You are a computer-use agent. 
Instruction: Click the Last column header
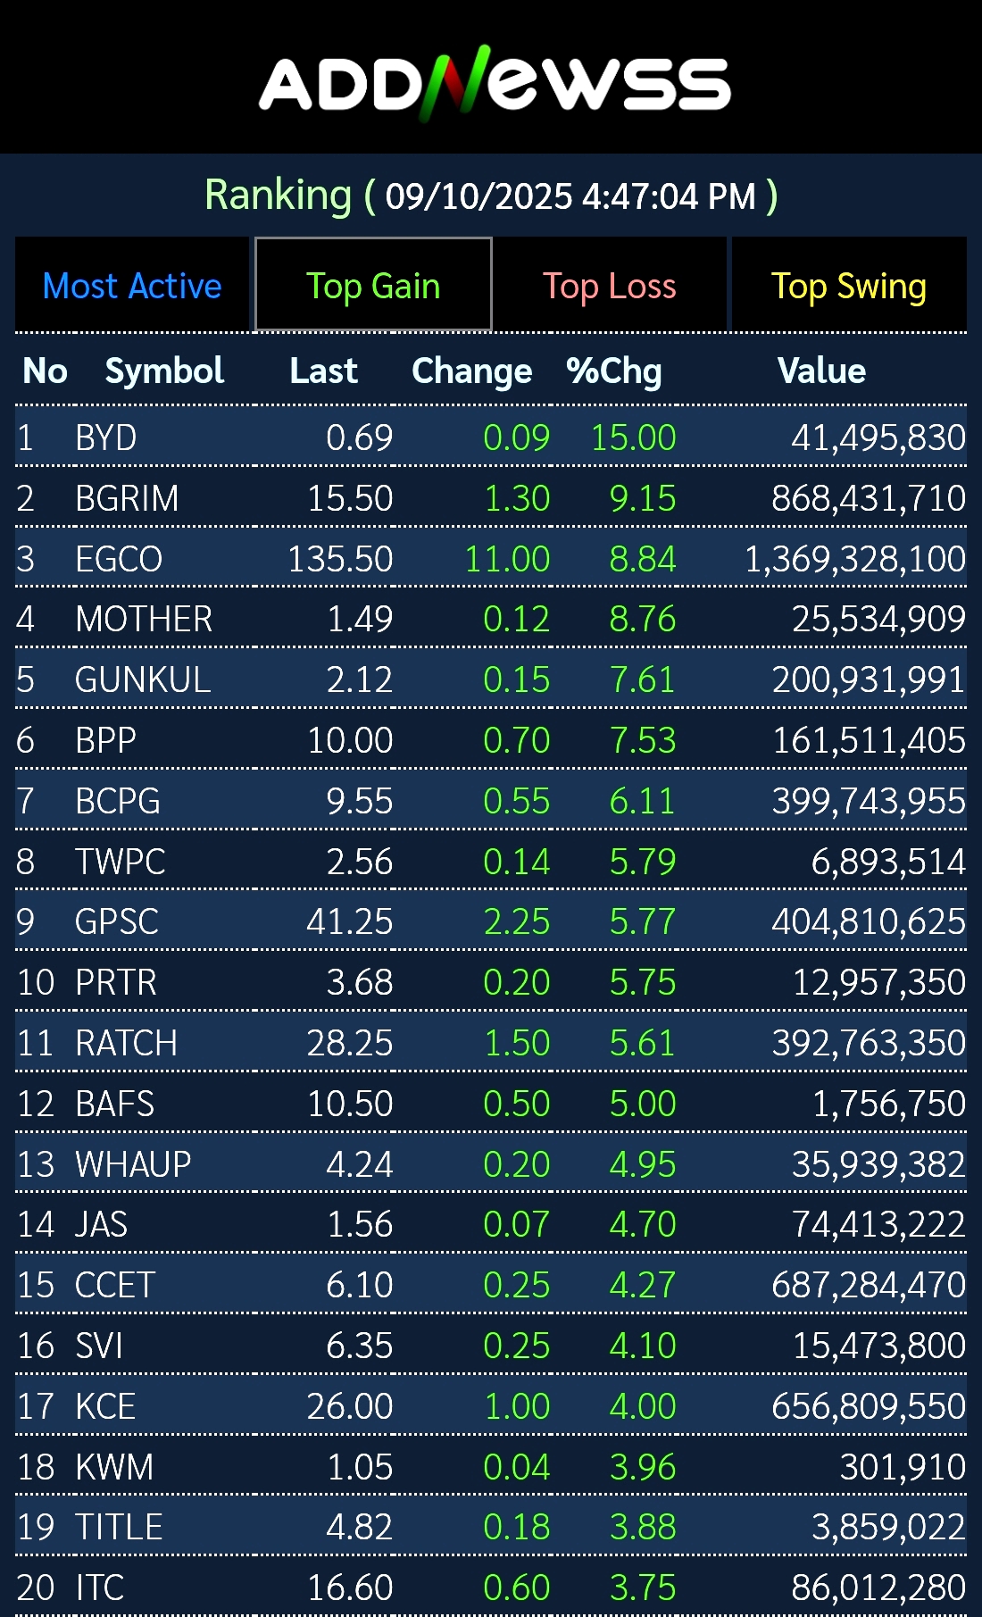323,371
